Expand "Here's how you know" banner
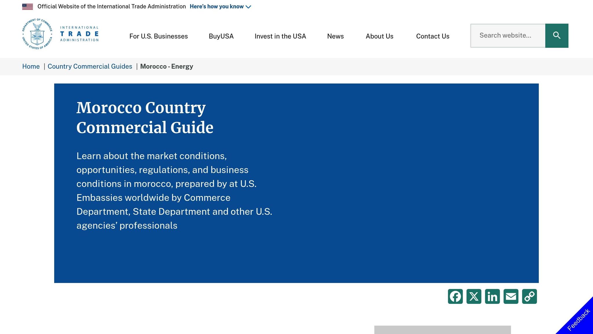The image size is (593, 334). coord(217,6)
